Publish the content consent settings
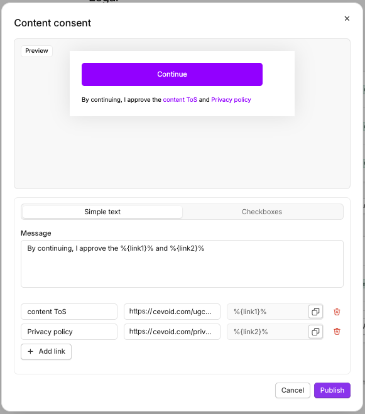The image size is (365, 414). click(332, 390)
